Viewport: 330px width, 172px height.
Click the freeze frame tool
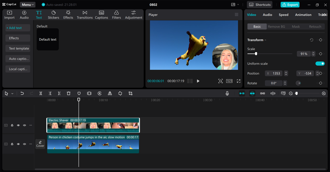(x=89, y=93)
